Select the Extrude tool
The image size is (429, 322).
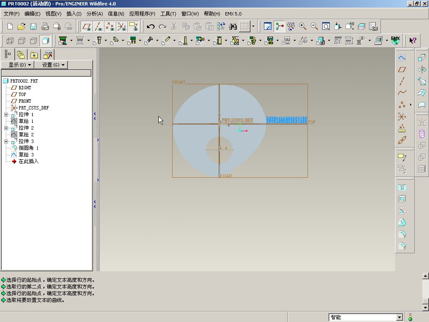tap(421, 58)
